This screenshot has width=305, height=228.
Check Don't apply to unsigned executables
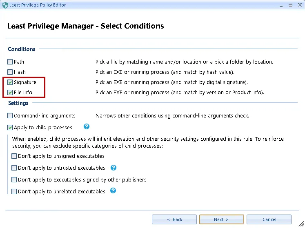pos(14,156)
